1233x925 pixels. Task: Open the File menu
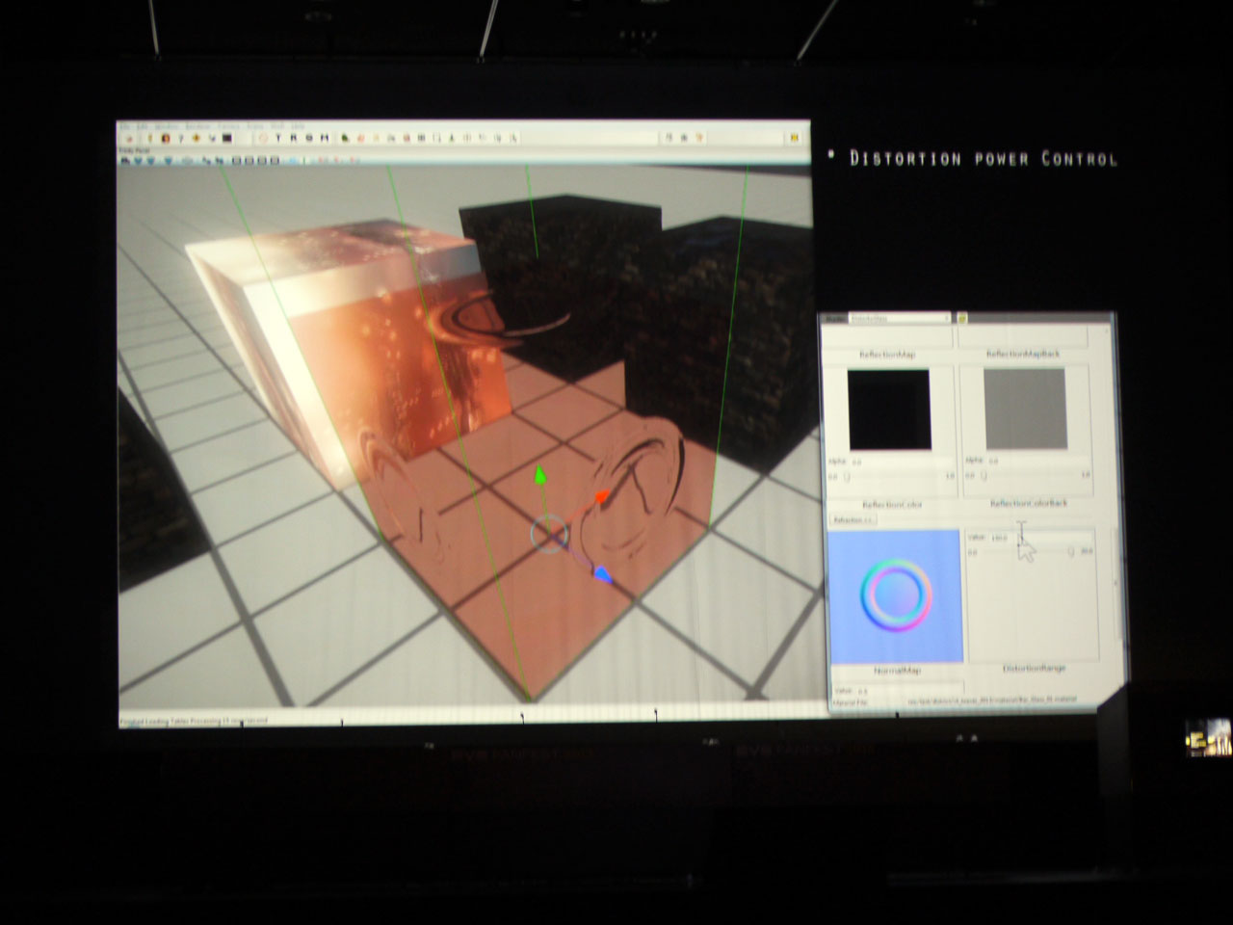point(123,126)
